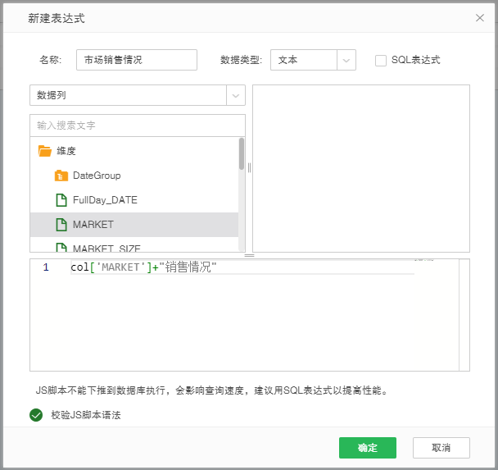498x470 pixels.
Task: Select the MARKET column in the tree
Action: coord(93,225)
